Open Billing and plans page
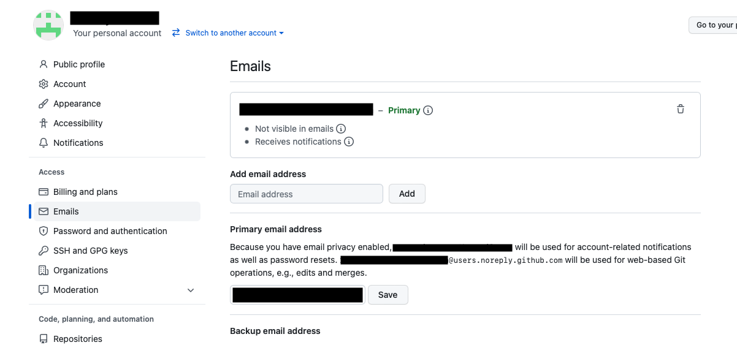The height and width of the screenshot is (345, 737). [x=85, y=192]
